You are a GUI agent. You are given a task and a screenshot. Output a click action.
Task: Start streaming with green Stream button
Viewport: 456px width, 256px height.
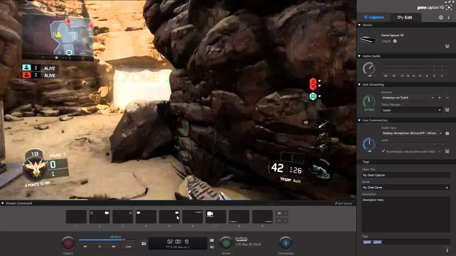tap(226, 243)
